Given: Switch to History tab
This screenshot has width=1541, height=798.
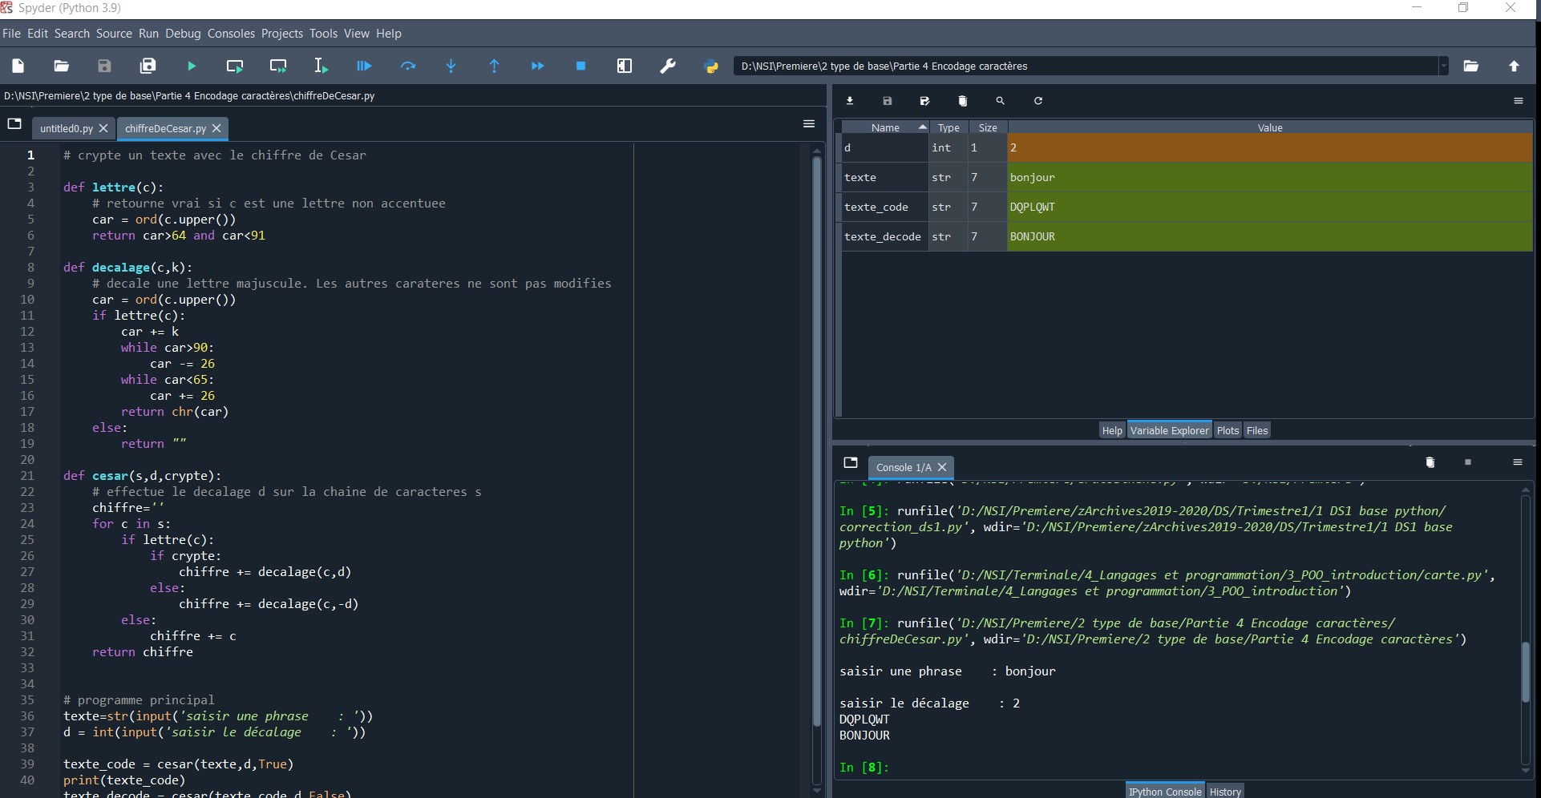Looking at the screenshot, I should (x=1225, y=792).
